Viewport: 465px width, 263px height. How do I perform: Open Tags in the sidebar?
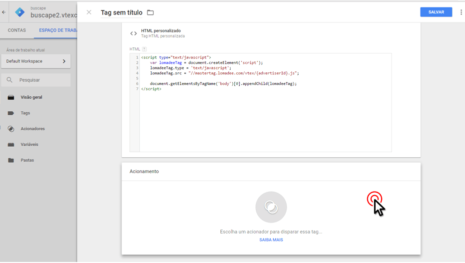click(25, 113)
